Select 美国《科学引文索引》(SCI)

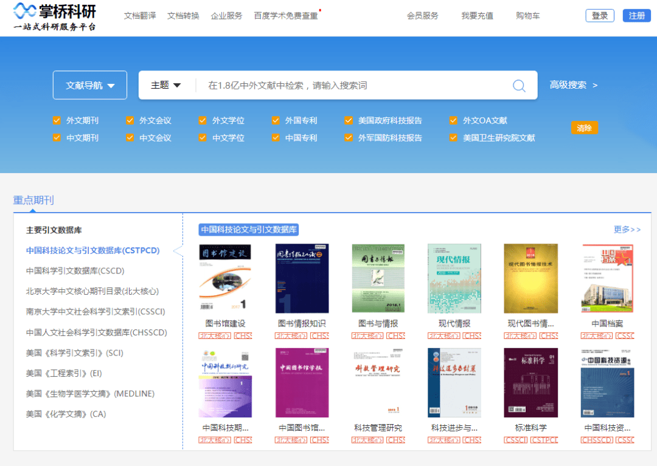[x=75, y=352]
